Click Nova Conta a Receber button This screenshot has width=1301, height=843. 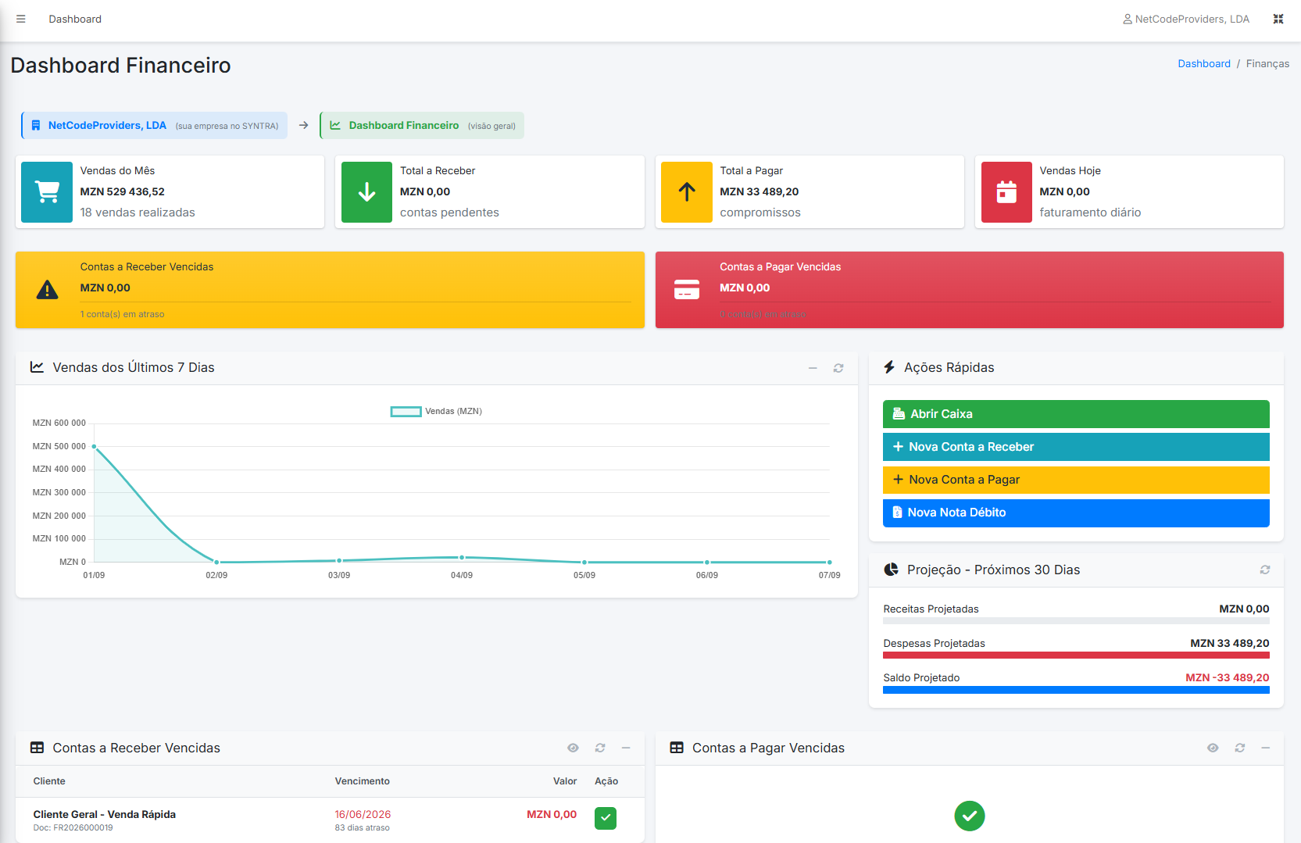pos(1076,447)
